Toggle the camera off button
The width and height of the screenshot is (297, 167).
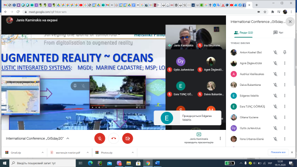(128, 138)
